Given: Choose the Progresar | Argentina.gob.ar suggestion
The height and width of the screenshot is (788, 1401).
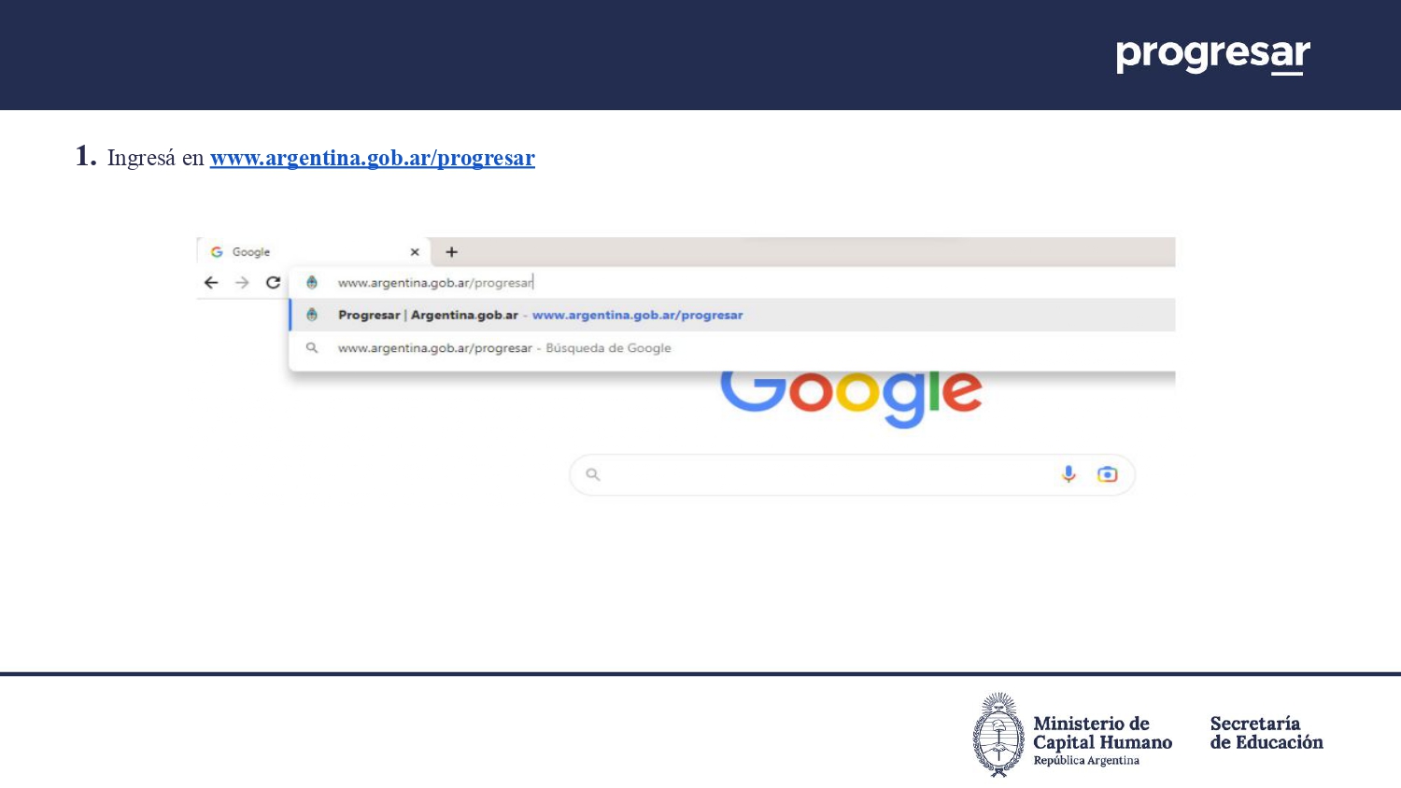Looking at the screenshot, I should click(428, 316).
